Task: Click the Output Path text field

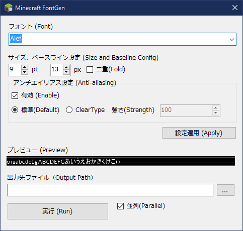Action: pos(110,190)
